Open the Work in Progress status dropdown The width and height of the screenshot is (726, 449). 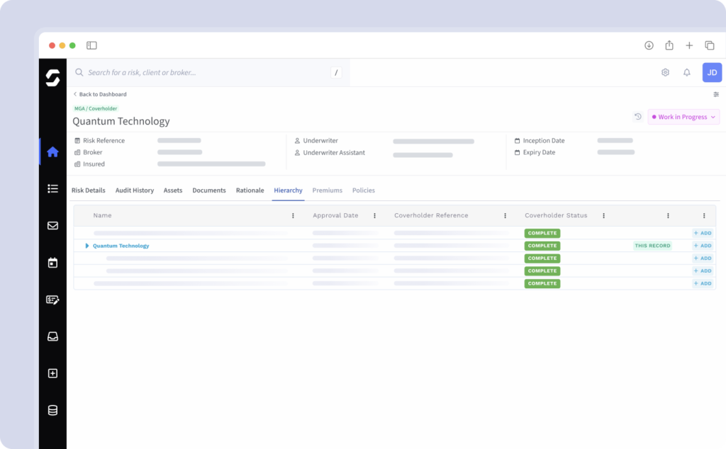coord(683,117)
